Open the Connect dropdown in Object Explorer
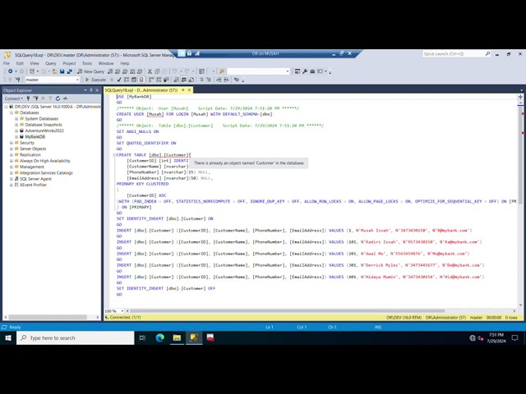This screenshot has width=526, height=394. tap(14, 98)
